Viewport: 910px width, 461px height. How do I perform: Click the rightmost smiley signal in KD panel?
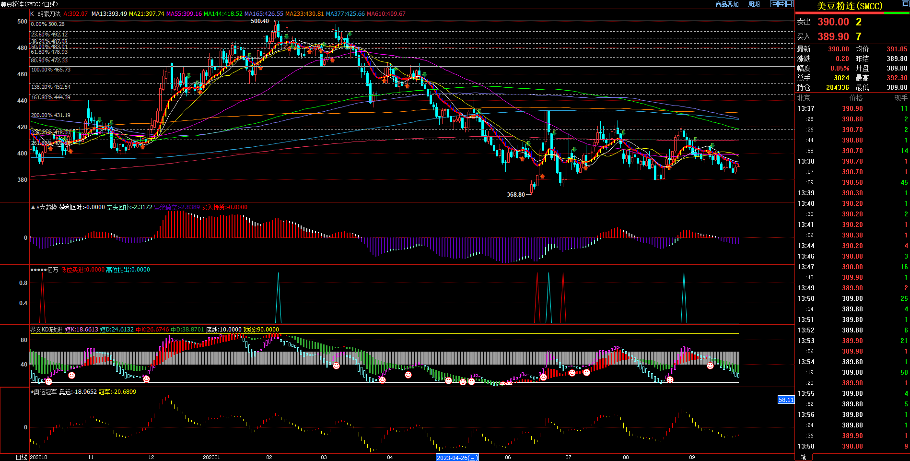710,366
